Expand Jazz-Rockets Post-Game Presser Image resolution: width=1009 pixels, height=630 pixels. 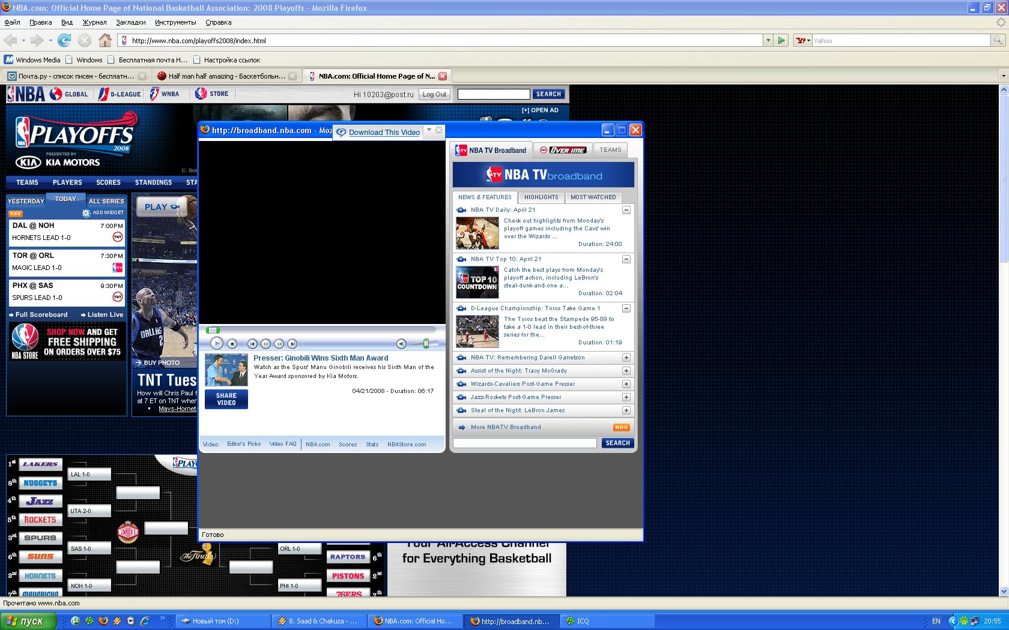tap(626, 397)
